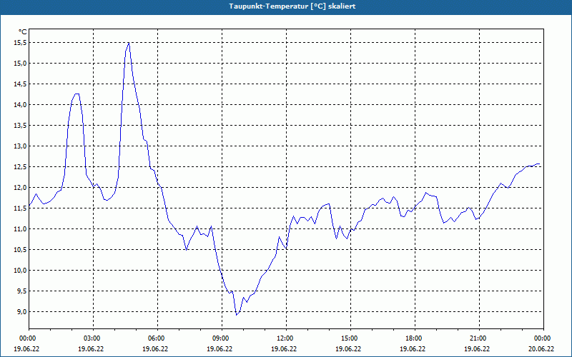Select the 10,0 y-axis label

click(x=21, y=271)
